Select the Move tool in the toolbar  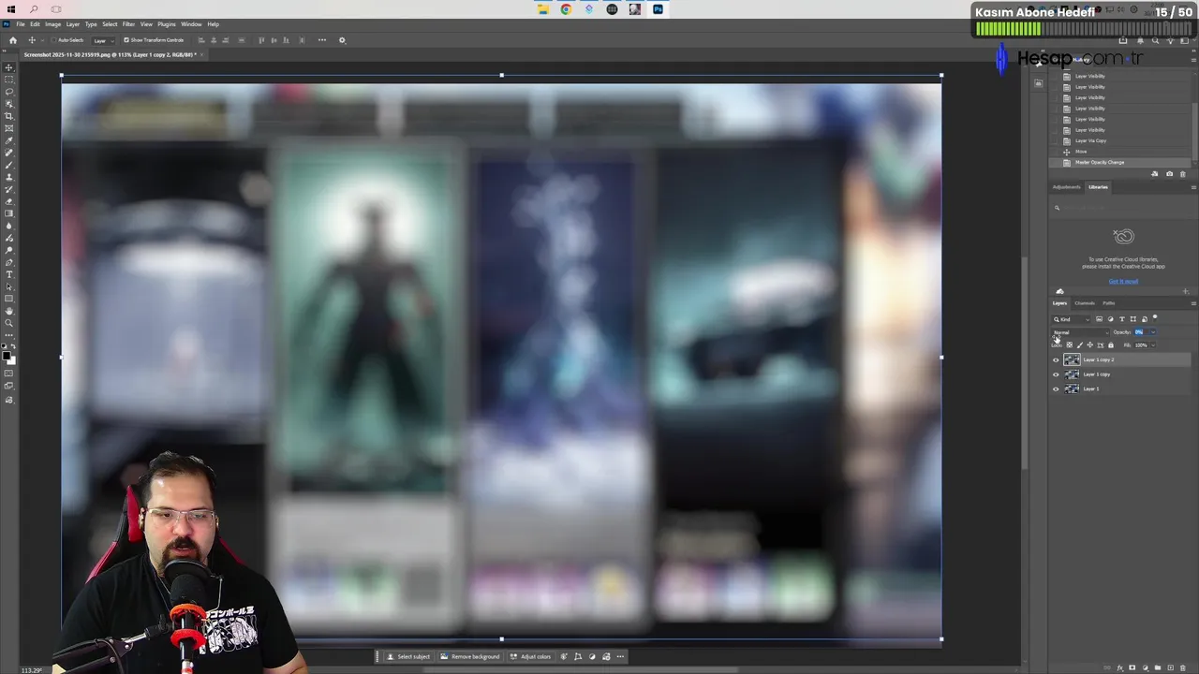(9, 67)
